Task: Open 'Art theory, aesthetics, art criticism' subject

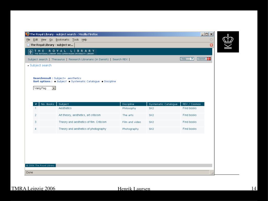Action: (x=80, y=115)
